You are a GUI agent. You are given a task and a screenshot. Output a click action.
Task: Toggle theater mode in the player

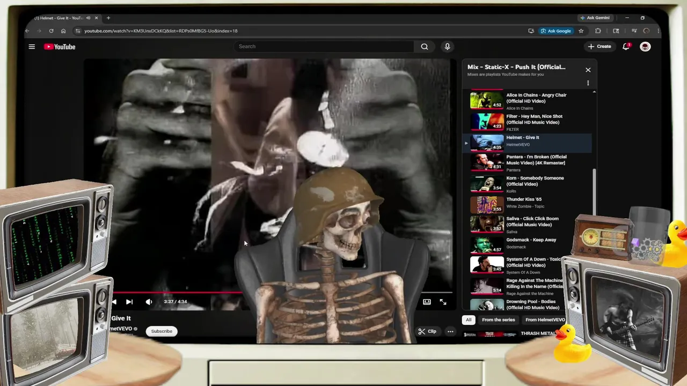coord(427,302)
